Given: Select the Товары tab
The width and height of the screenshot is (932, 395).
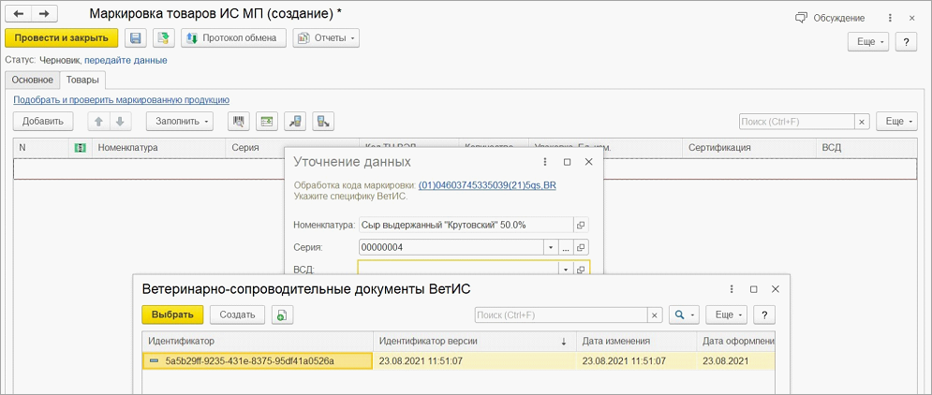Looking at the screenshot, I should coord(82,80).
